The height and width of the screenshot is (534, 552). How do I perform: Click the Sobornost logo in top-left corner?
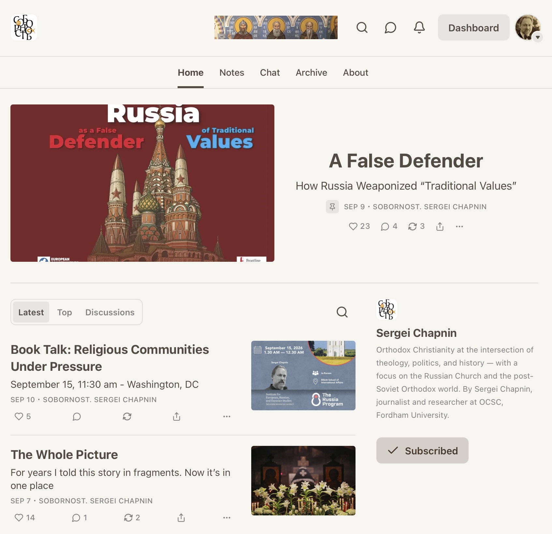(24, 27)
